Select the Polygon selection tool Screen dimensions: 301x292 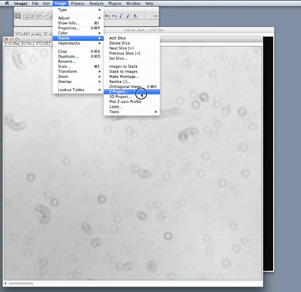click(x=32, y=16)
